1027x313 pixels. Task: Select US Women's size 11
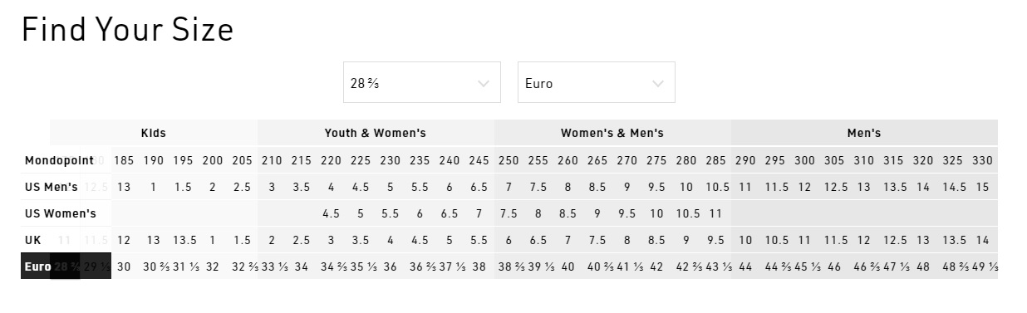pos(715,213)
